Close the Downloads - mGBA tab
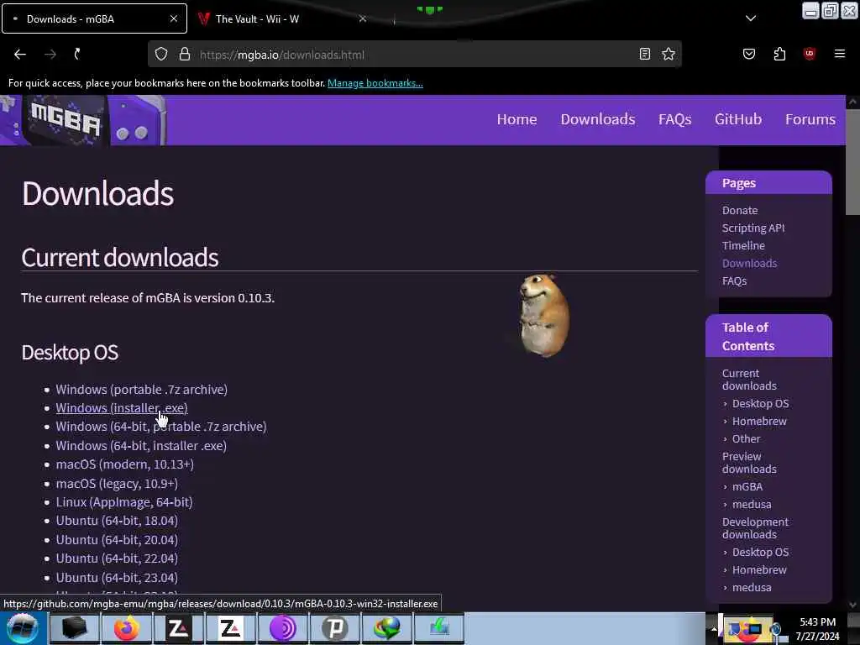 (174, 18)
